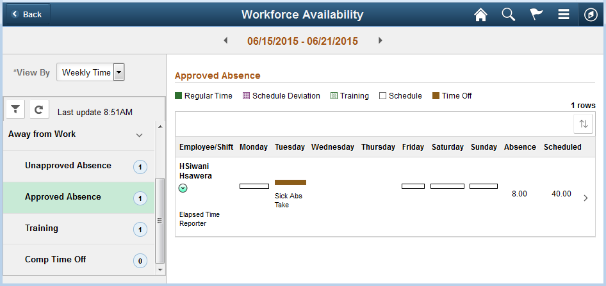
Task: Sort the Approved Absence grid
Action: 583,124
